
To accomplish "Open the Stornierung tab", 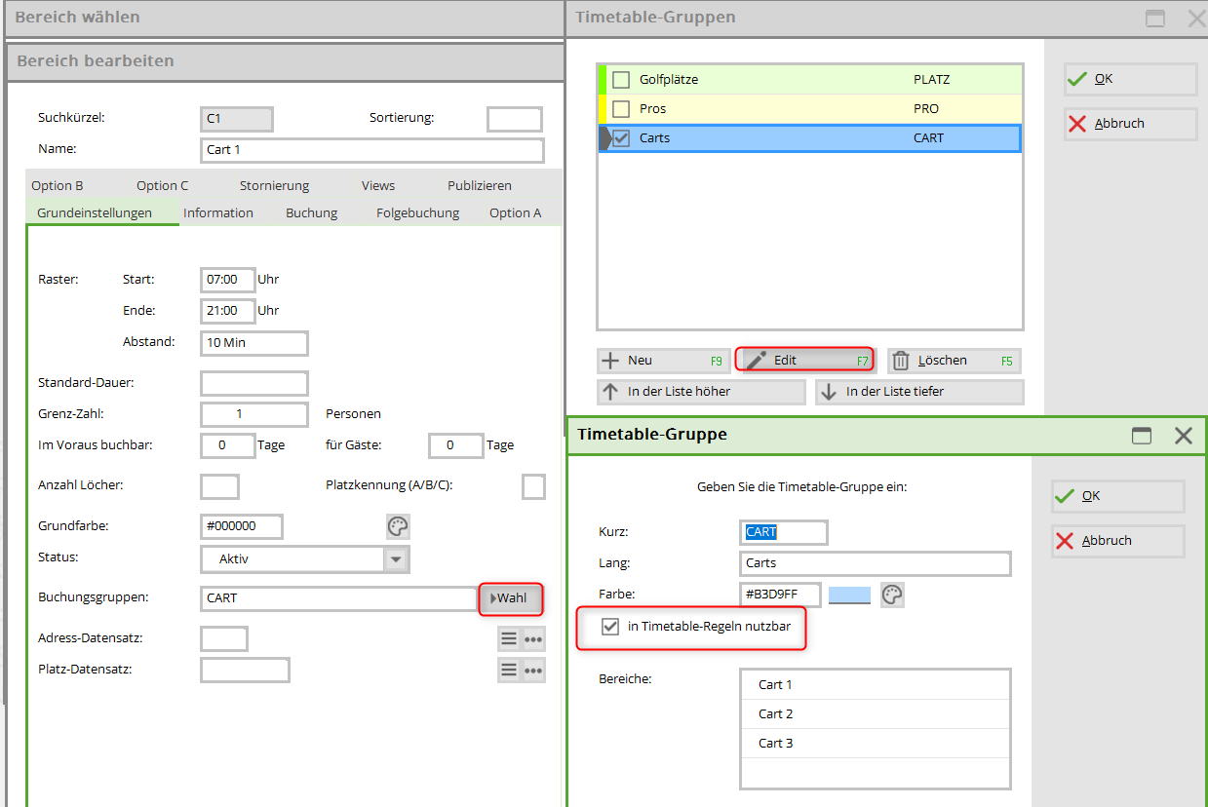I will (274, 186).
